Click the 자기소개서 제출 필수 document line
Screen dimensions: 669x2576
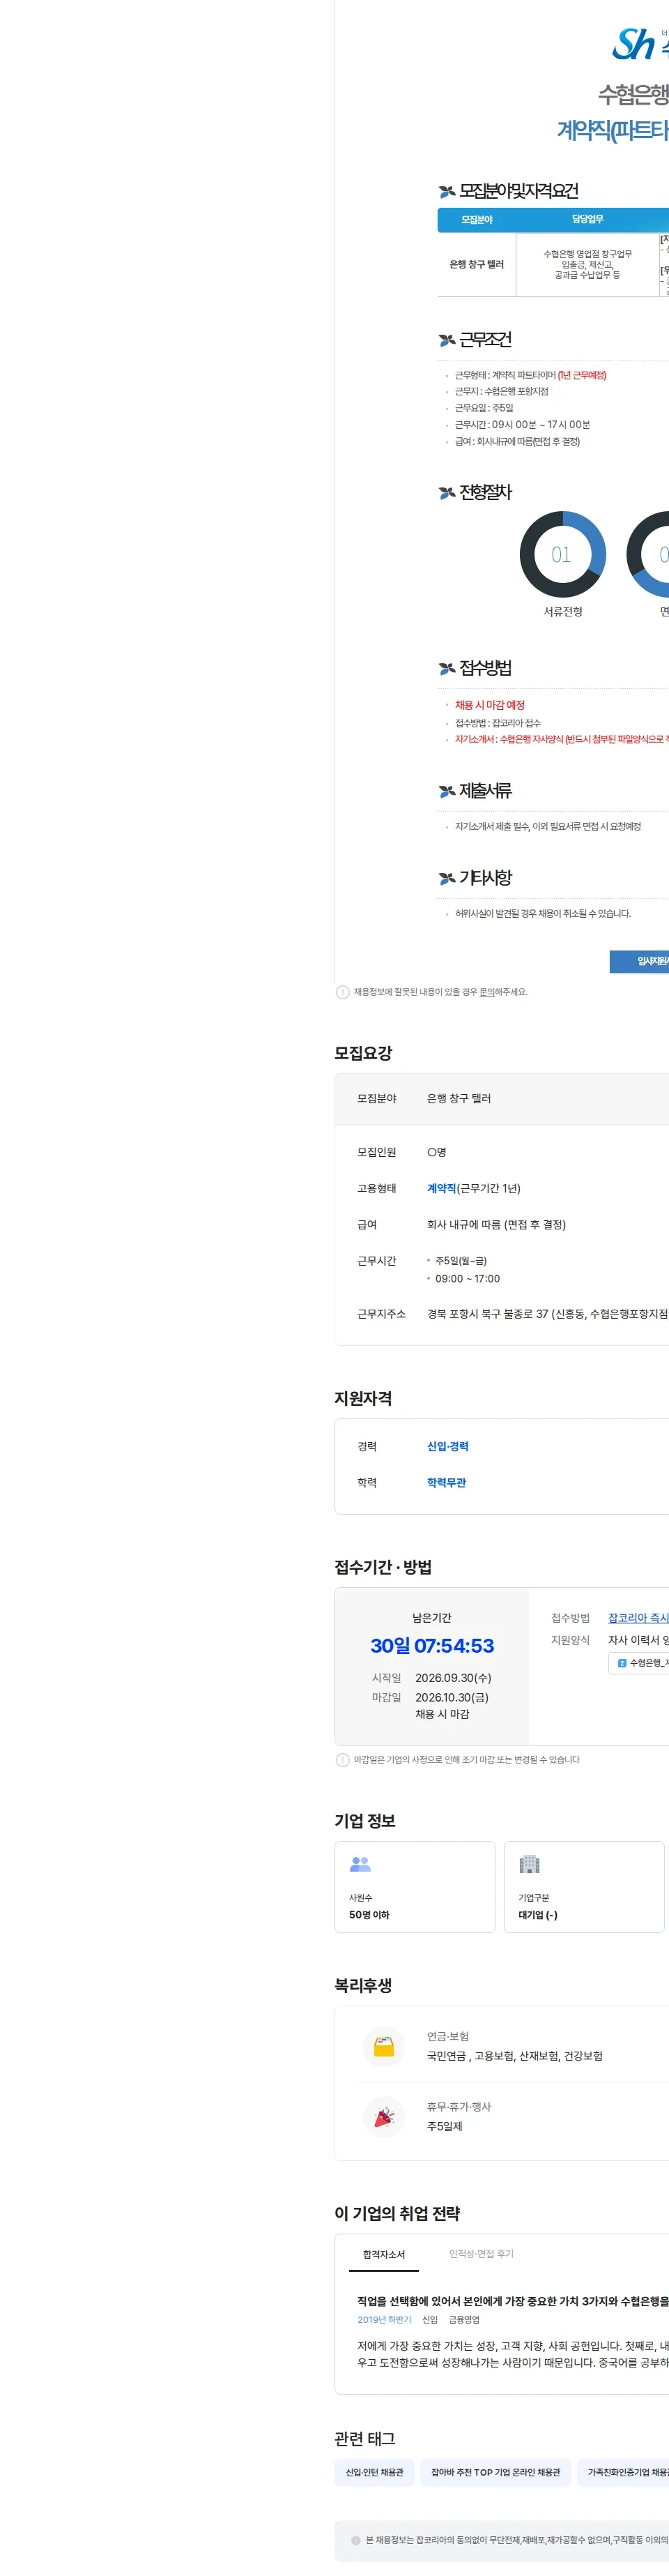coord(548,826)
